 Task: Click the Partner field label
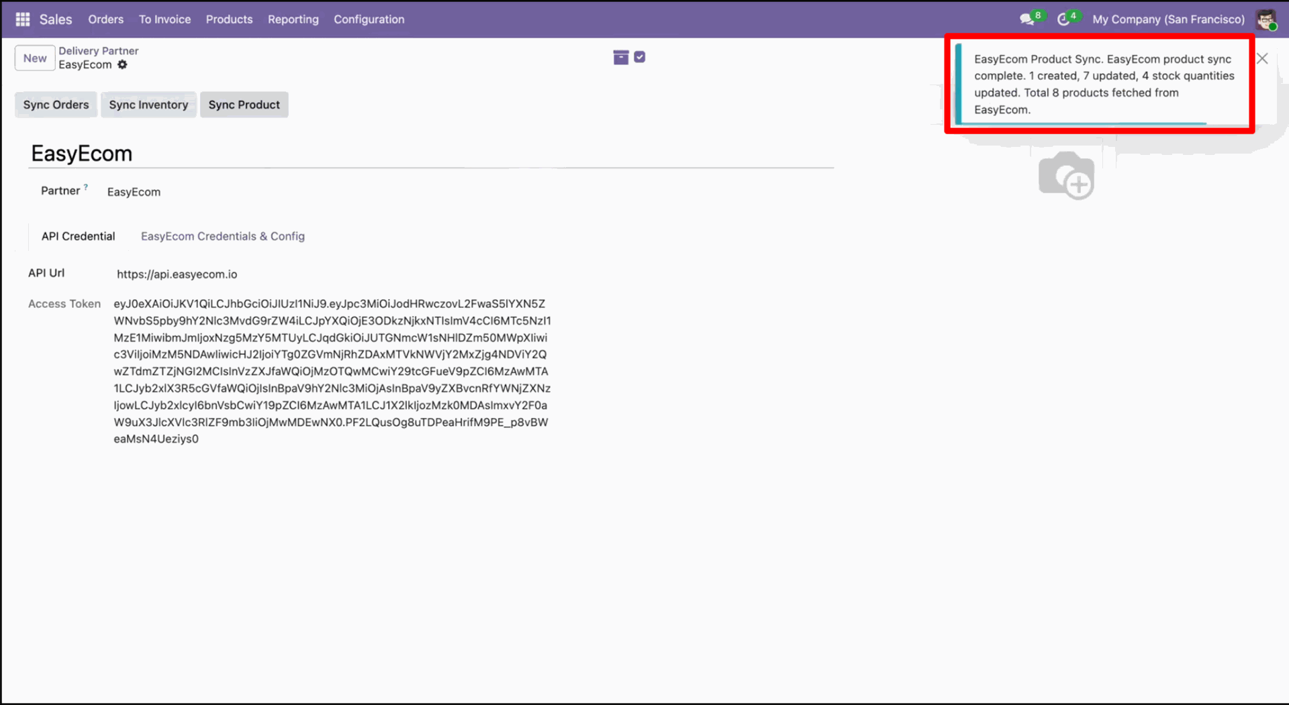[x=60, y=191]
